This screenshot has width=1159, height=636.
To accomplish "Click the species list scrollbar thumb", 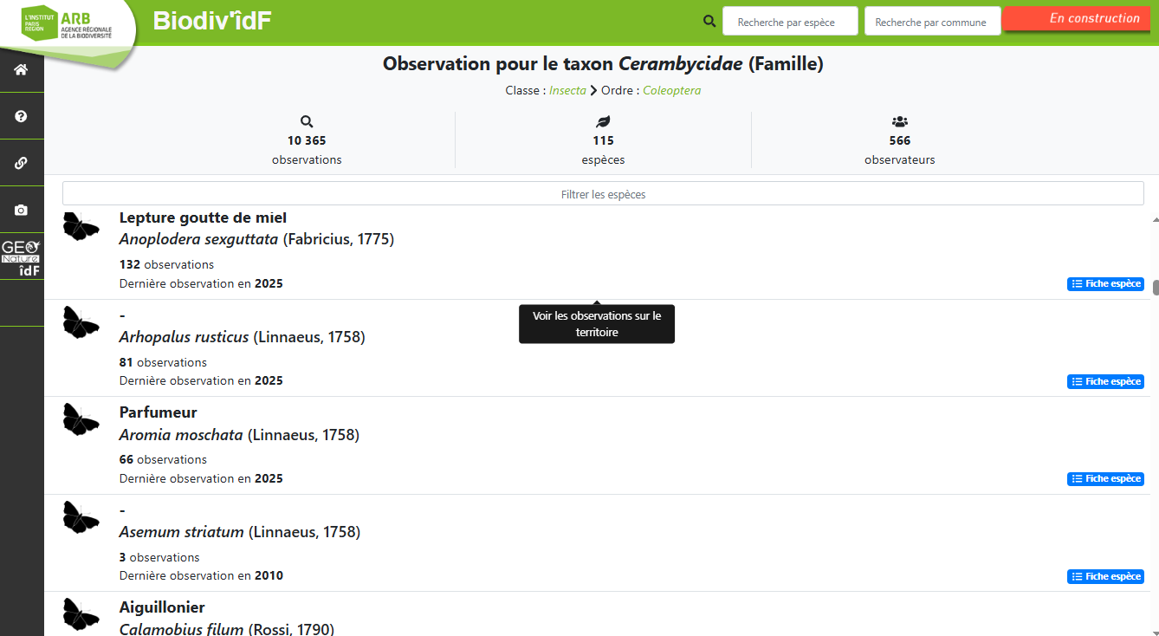I will [1156, 288].
